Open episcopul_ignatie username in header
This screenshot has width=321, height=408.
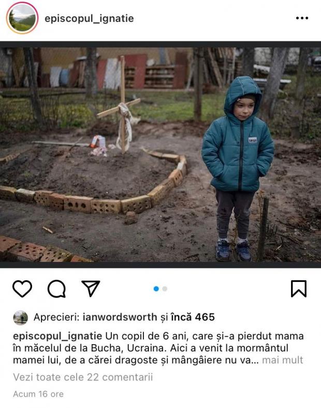tap(89, 19)
